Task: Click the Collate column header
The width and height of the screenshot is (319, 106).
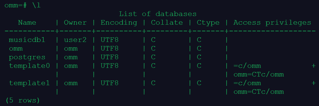Action: click(x=167, y=23)
